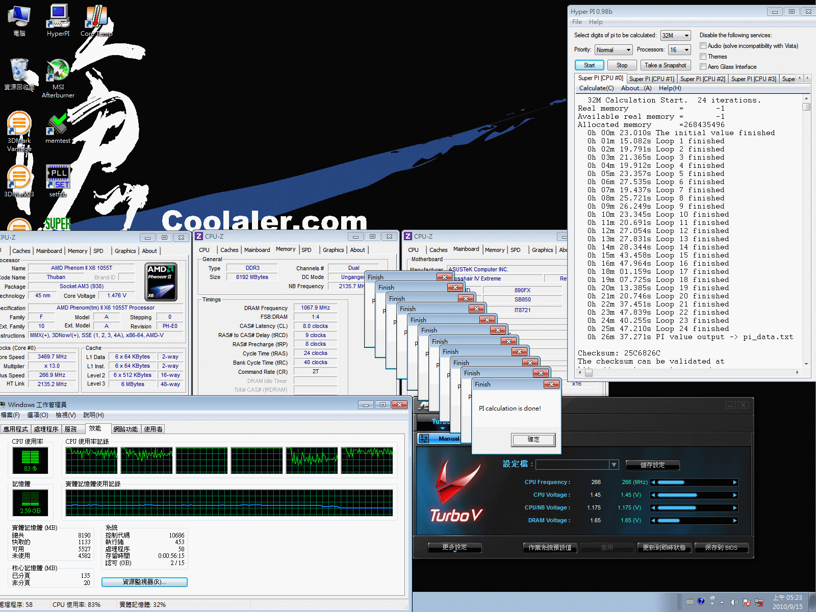The height and width of the screenshot is (612, 816).
Task: Toggle Aero Glass Interface checkbox
Action: pyautogui.click(x=703, y=67)
